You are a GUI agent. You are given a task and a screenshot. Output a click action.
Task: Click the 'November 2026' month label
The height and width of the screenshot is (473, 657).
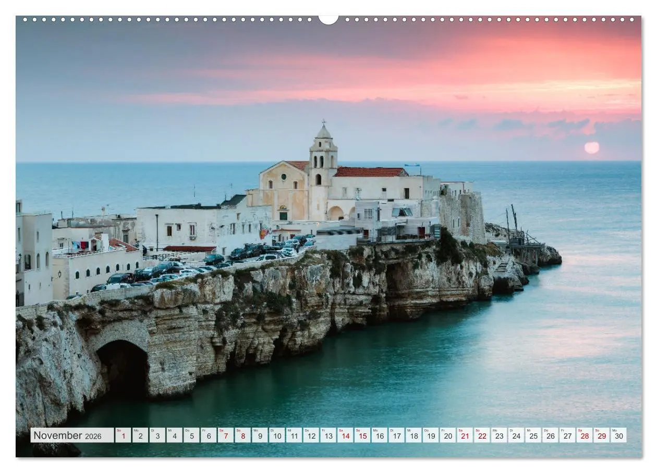(72, 435)
